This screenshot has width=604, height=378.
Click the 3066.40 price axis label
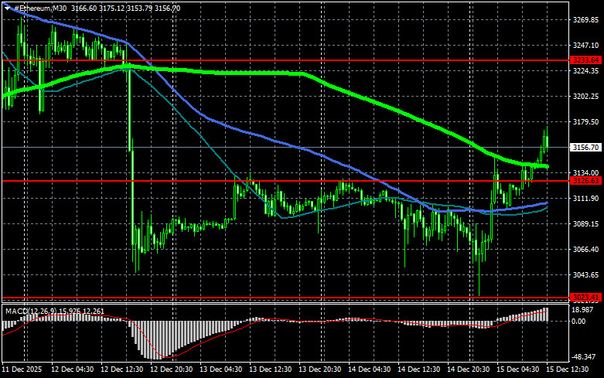point(585,250)
